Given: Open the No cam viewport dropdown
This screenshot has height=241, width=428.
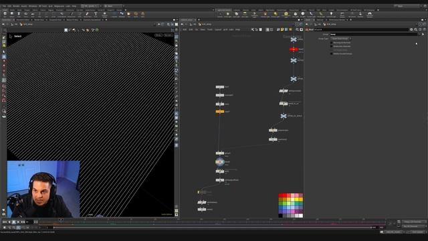Looking at the screenshot, I should coord(168,35).
